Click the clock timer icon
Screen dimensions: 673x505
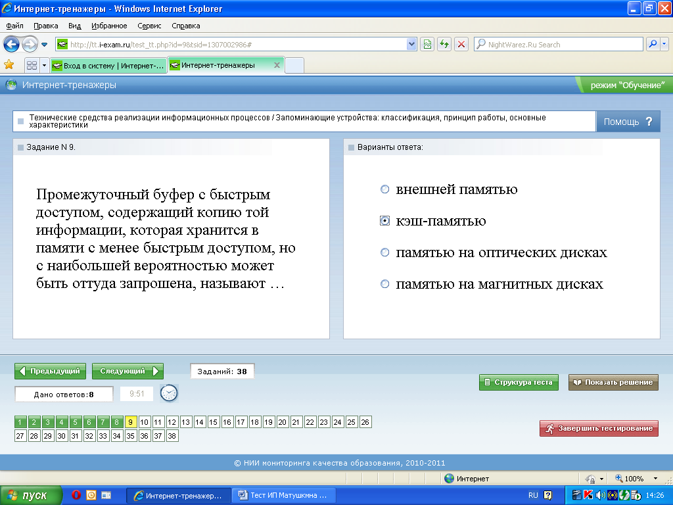[x=169, y=393]
